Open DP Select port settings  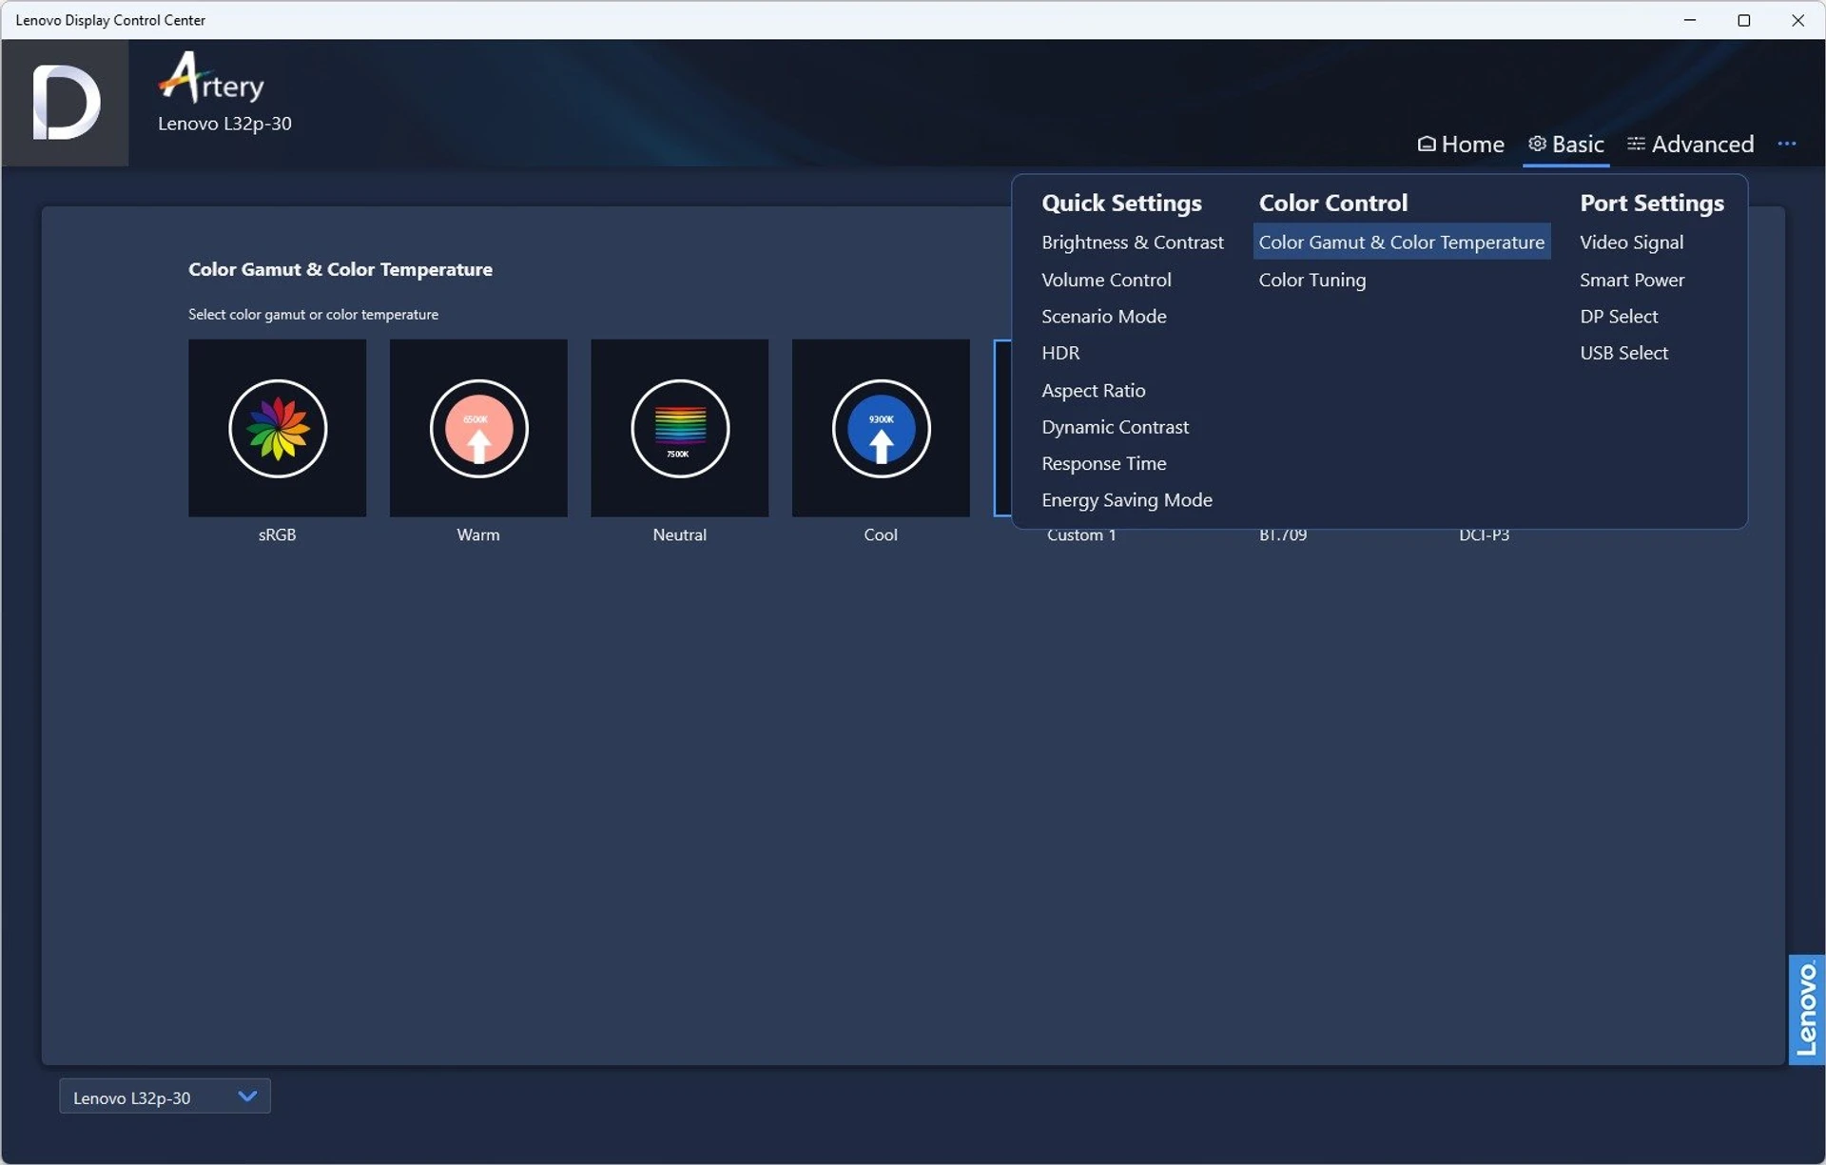pyautogui.click(x=1618, y=316)
